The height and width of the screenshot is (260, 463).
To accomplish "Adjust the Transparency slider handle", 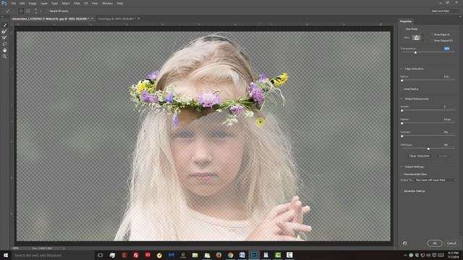I will click(x=415, y=53).
